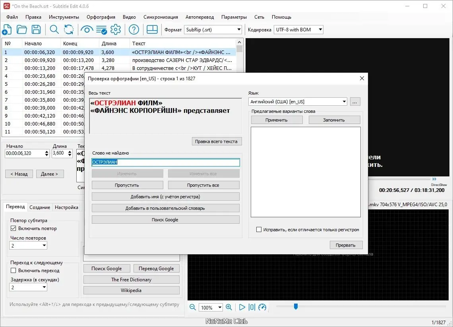Open the Помощь menu
453x327 pixels.
click(281, 17)
